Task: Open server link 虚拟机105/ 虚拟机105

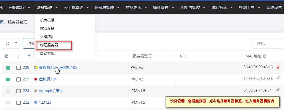Action: click(x=58, y=67)
